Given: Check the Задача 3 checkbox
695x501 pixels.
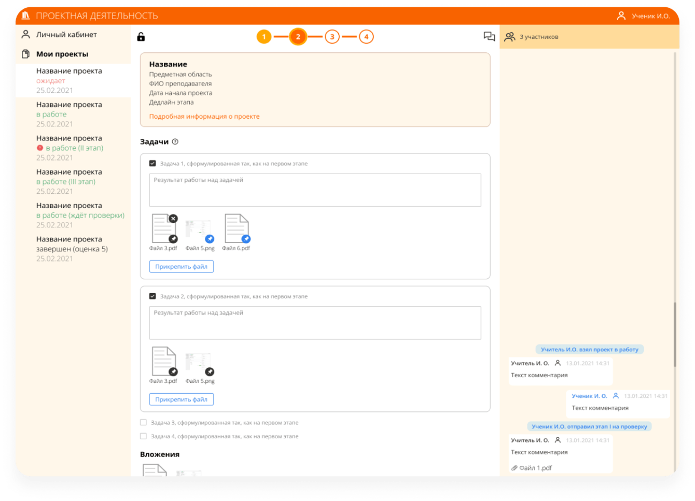Looking at the screenshot, I should click(143, 423).
